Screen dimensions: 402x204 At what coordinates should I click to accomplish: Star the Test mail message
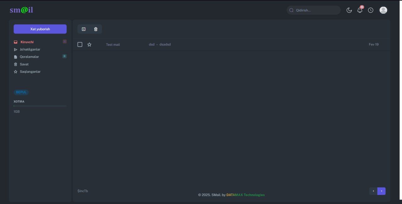tap(89, 44)
